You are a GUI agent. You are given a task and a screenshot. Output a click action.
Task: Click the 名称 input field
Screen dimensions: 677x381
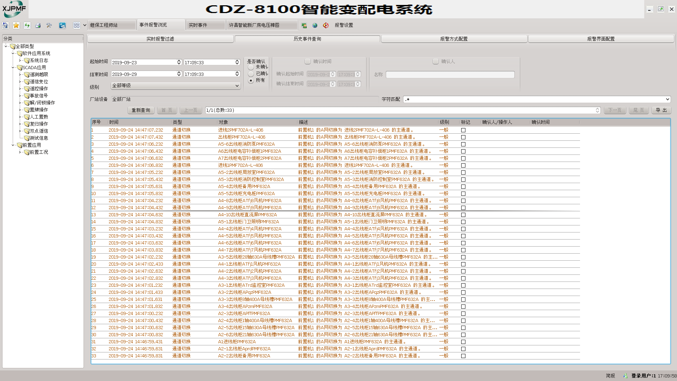[x=450, y=75]
